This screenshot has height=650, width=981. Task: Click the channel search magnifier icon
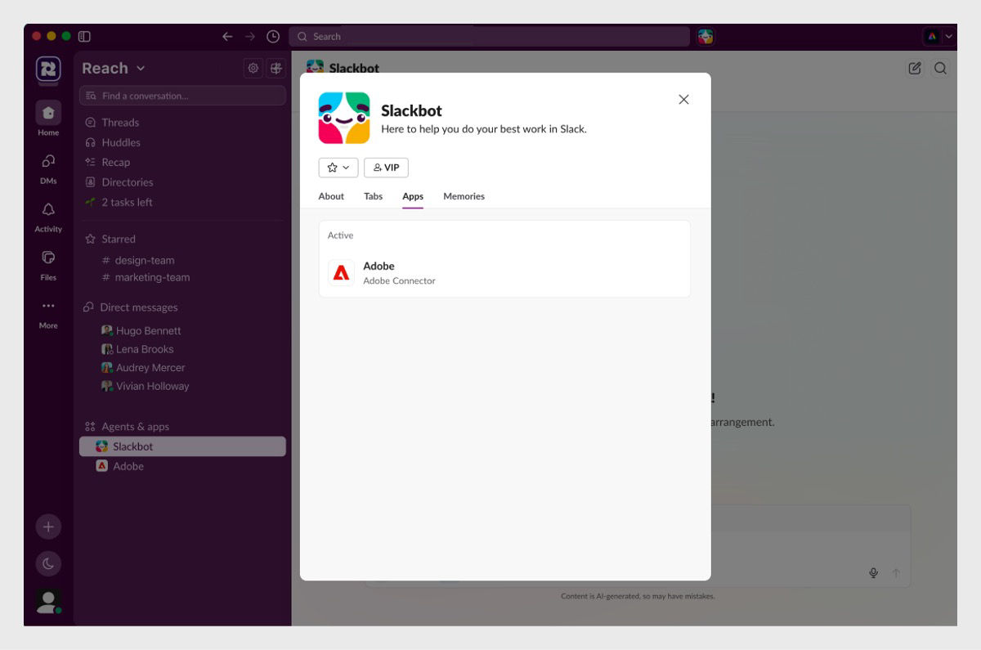[941, 69]
